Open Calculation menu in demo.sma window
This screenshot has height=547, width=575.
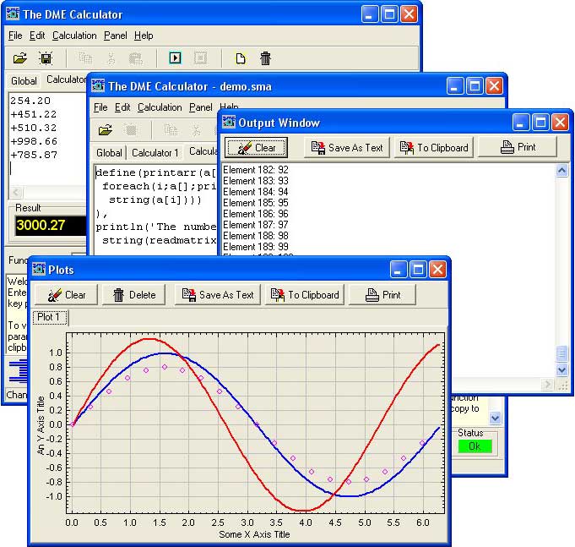tap(160, 107)
